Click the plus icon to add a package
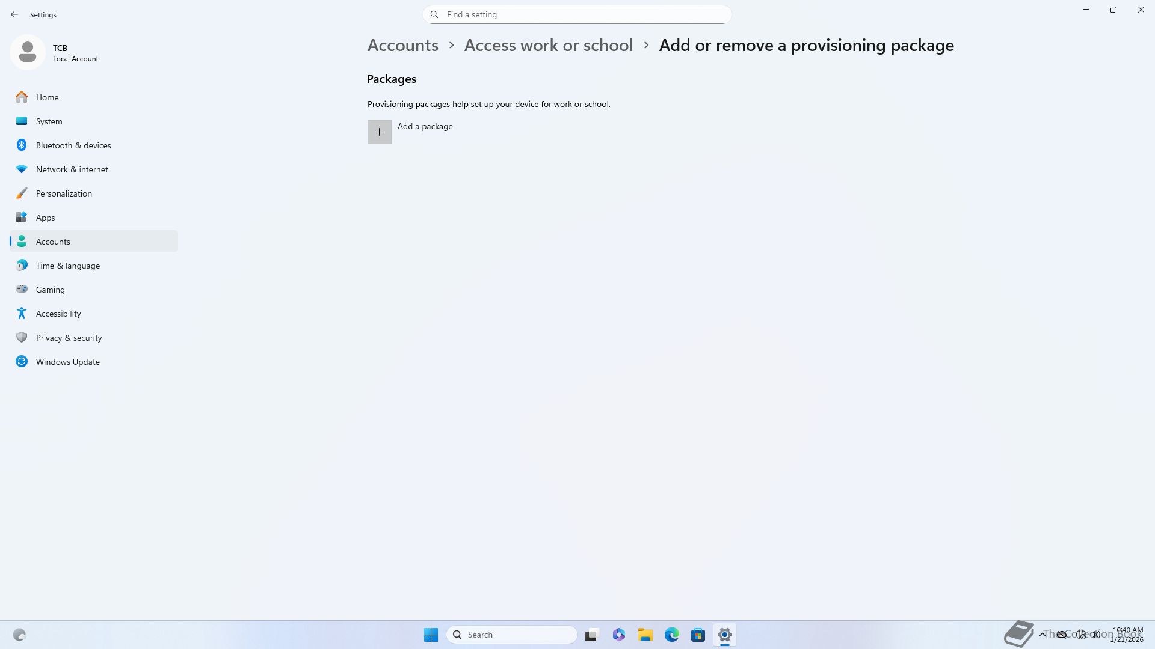The image size is (1155, 649). click(x=379, y=132)
